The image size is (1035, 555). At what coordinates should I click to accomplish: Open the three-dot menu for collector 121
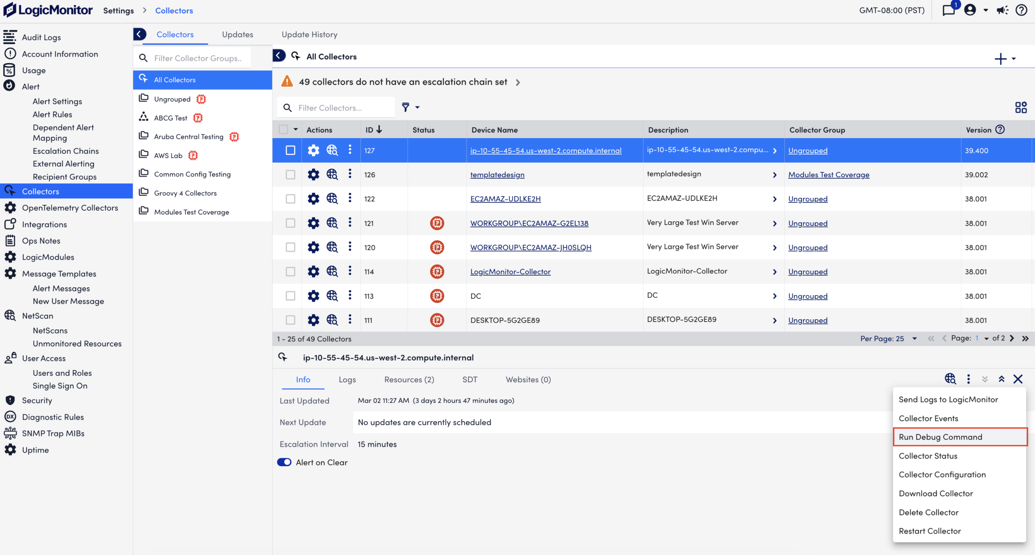(x=350, y=223)
